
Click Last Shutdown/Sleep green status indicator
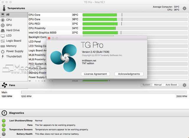coord(4,121)
